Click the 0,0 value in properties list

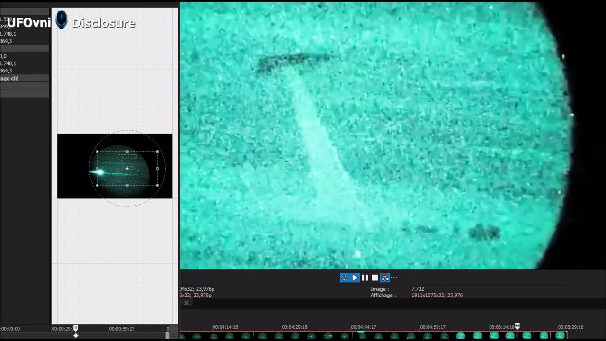[4, 56]
